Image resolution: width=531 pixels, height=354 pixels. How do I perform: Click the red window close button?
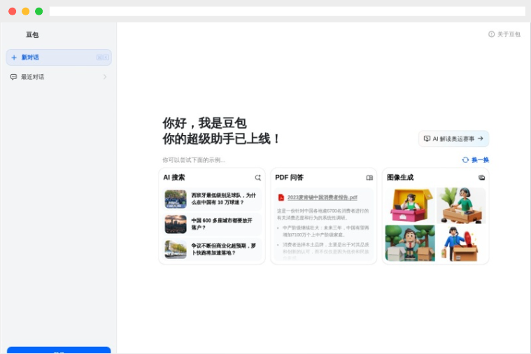(12, 11)
